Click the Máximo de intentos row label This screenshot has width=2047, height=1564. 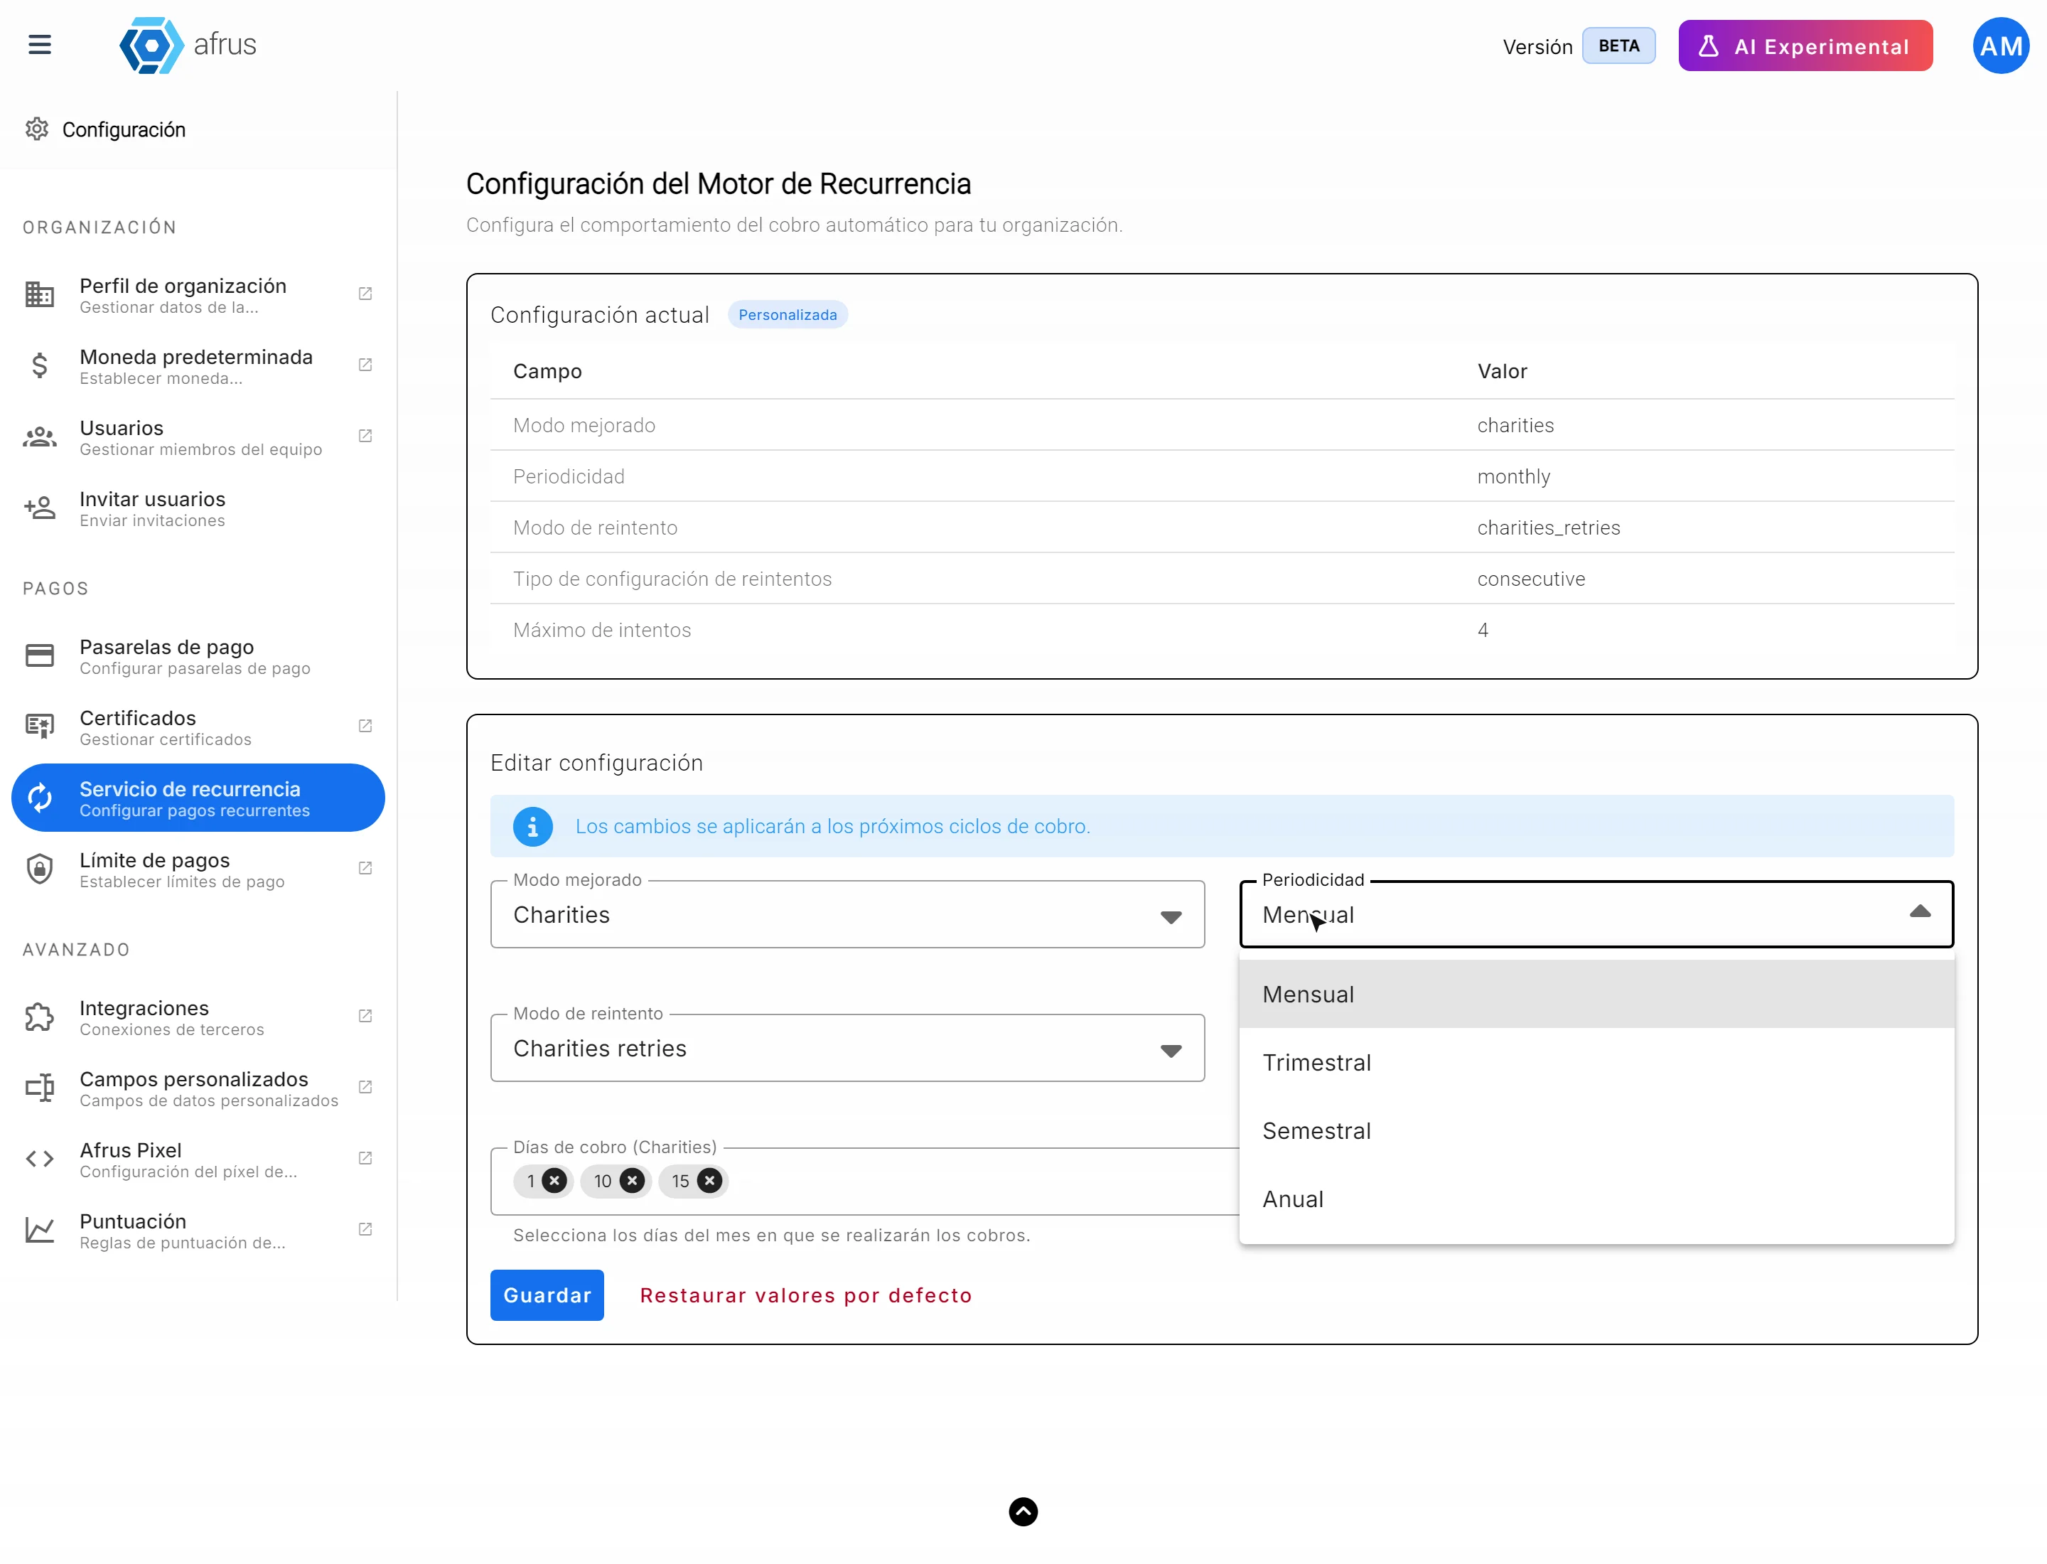point(601,631)
